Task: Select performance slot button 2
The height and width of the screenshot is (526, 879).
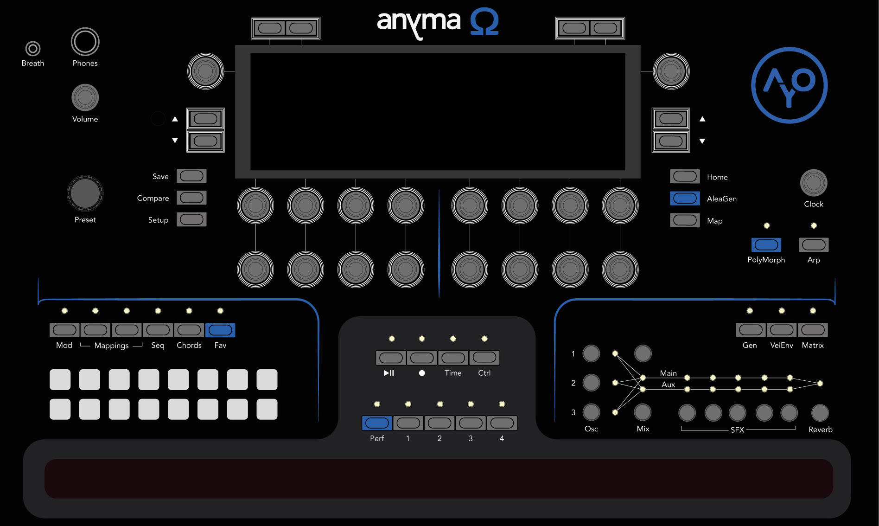Action: click(439, 423)
